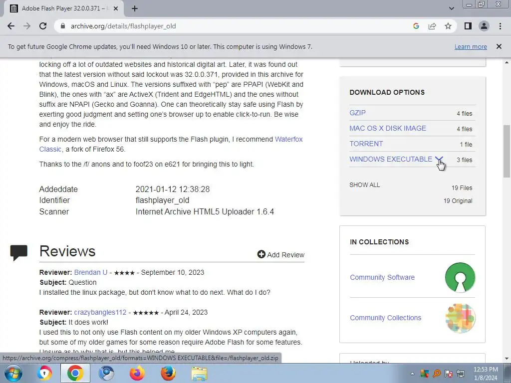This screenshot has height=383, width=511.
Task: Click the Action Center flag tray icon
Action: pyautogui.click(x=449, y=374)
